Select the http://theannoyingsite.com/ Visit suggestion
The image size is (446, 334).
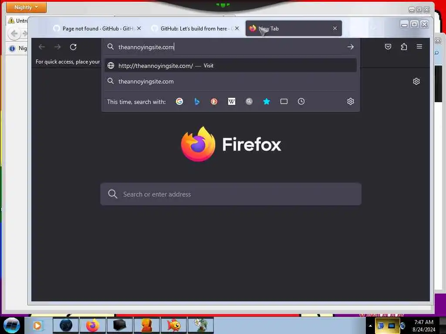tap(230, 66)
